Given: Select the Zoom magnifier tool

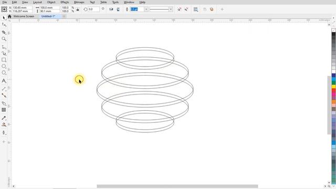Looking at the screenshot, I should coord(4,39).
